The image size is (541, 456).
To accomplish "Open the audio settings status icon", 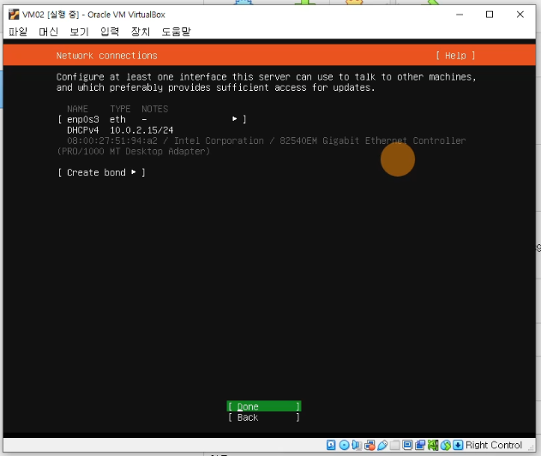I will pos(357,445).
